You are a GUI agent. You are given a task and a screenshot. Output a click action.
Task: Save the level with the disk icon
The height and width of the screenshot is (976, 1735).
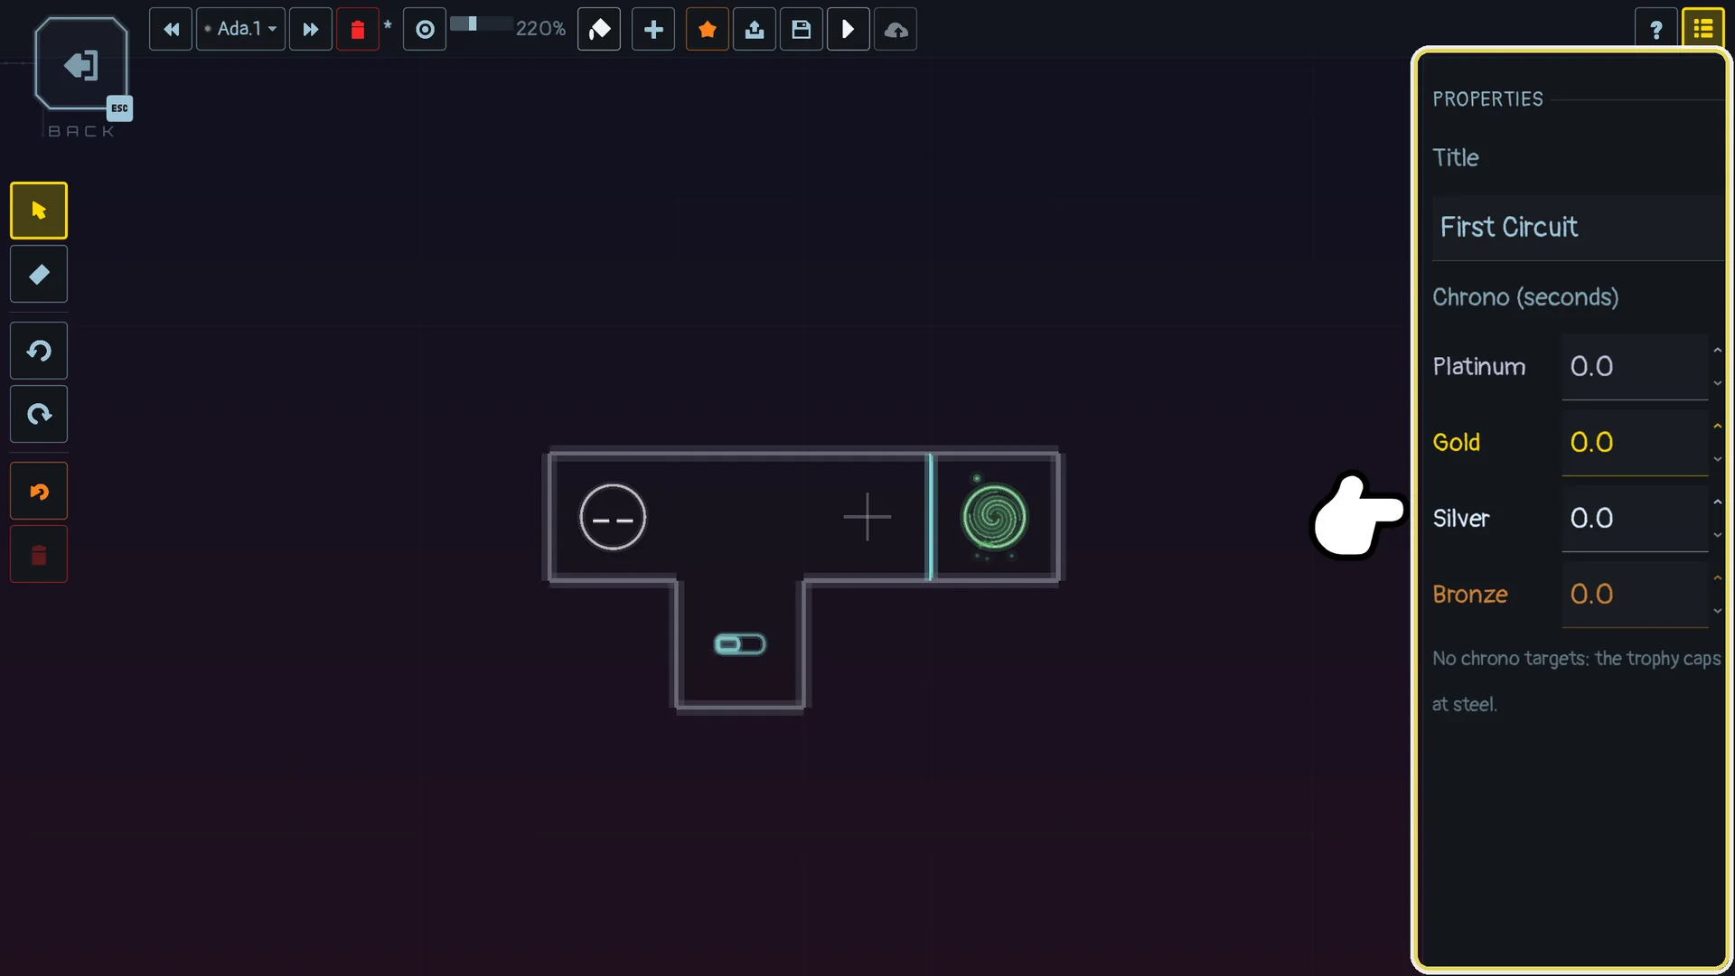[802, 29]
